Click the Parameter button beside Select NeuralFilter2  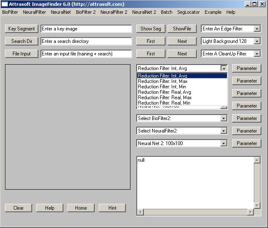(x=247, y=131)
